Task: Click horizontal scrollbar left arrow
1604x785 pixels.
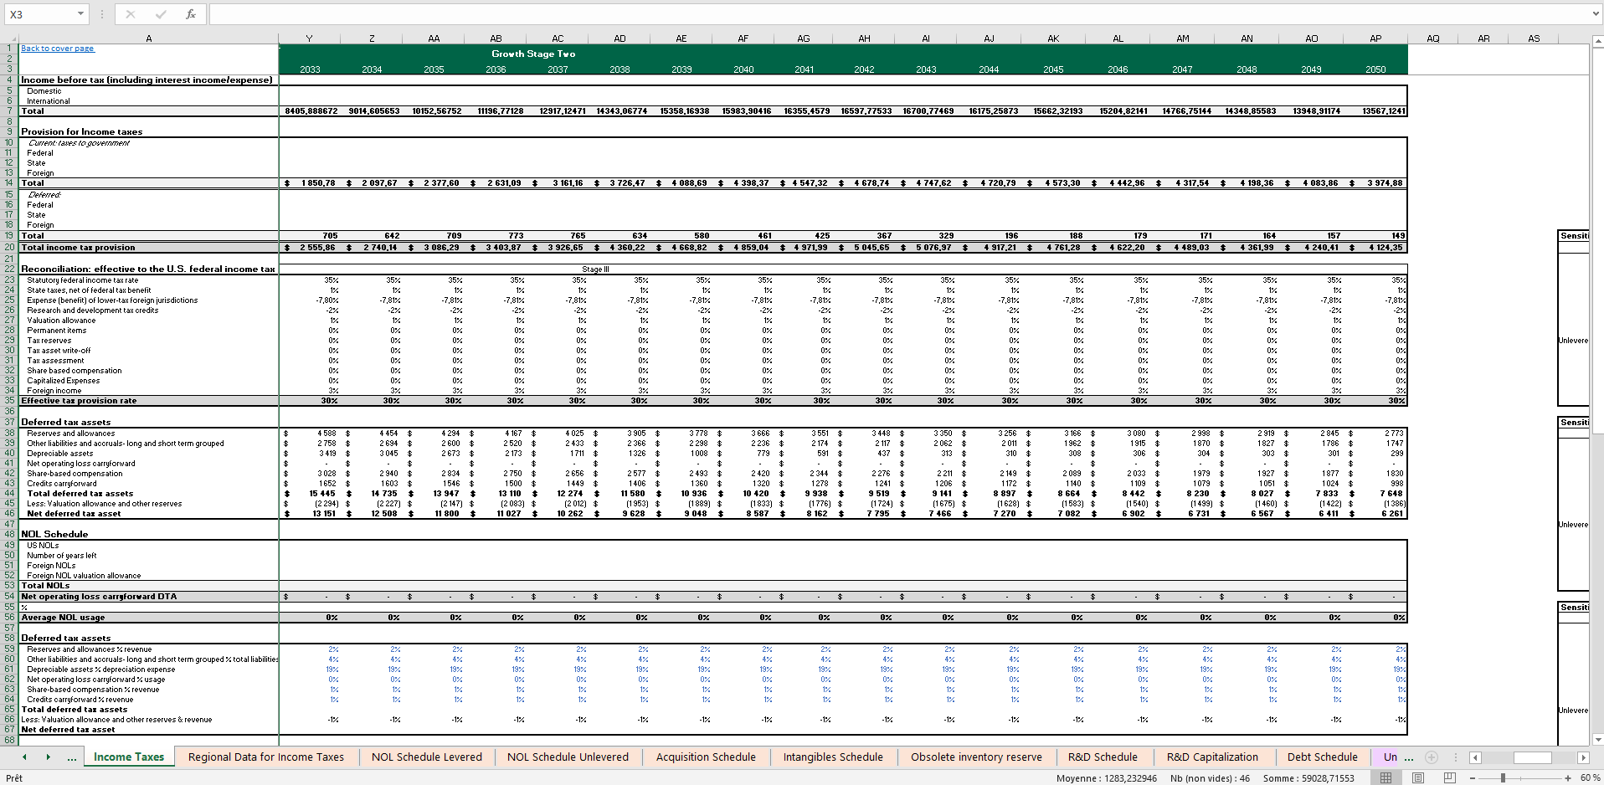Action: [1475, 757]
